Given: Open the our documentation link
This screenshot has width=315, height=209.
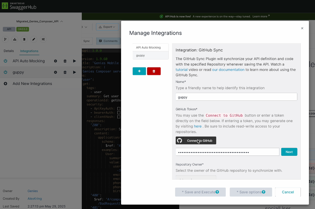Looking at the screenshot, I should coord(228,70).
